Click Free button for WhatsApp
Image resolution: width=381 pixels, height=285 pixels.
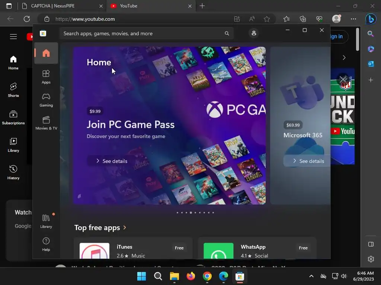tap(303, 248)
